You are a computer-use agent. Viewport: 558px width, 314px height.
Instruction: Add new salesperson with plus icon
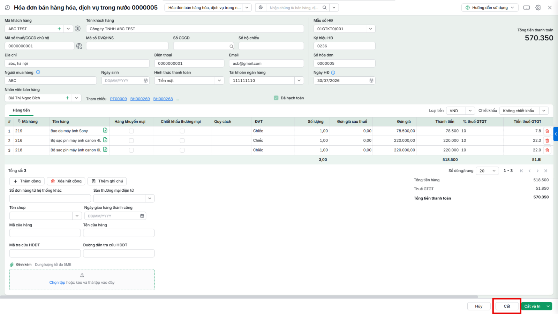point(67,98)
